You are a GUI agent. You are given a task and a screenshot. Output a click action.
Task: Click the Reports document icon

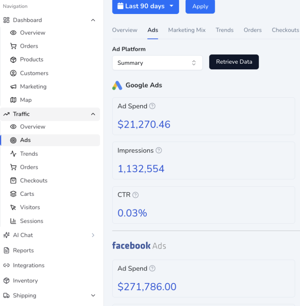(x=6, y=250)
